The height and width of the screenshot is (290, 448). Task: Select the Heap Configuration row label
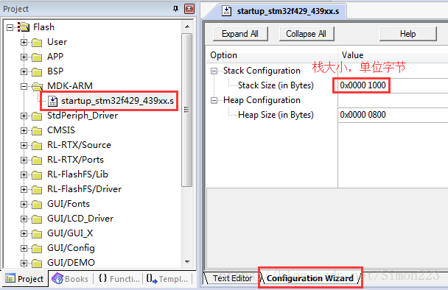tap(262, 100)
